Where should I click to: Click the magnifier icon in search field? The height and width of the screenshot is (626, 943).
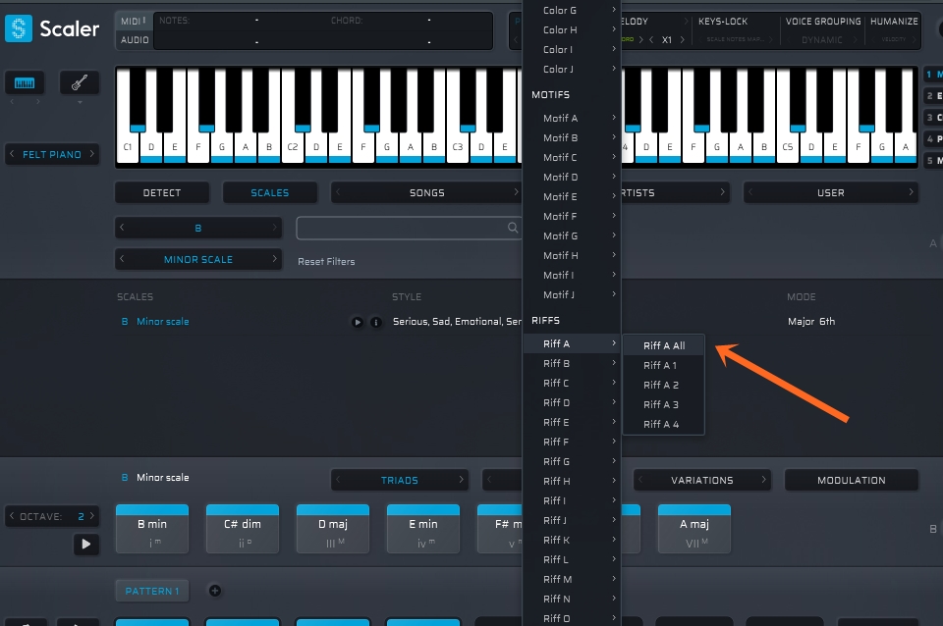point(512,228)
